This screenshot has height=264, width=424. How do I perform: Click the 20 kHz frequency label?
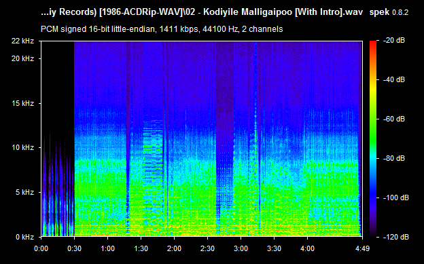point(22,58)
